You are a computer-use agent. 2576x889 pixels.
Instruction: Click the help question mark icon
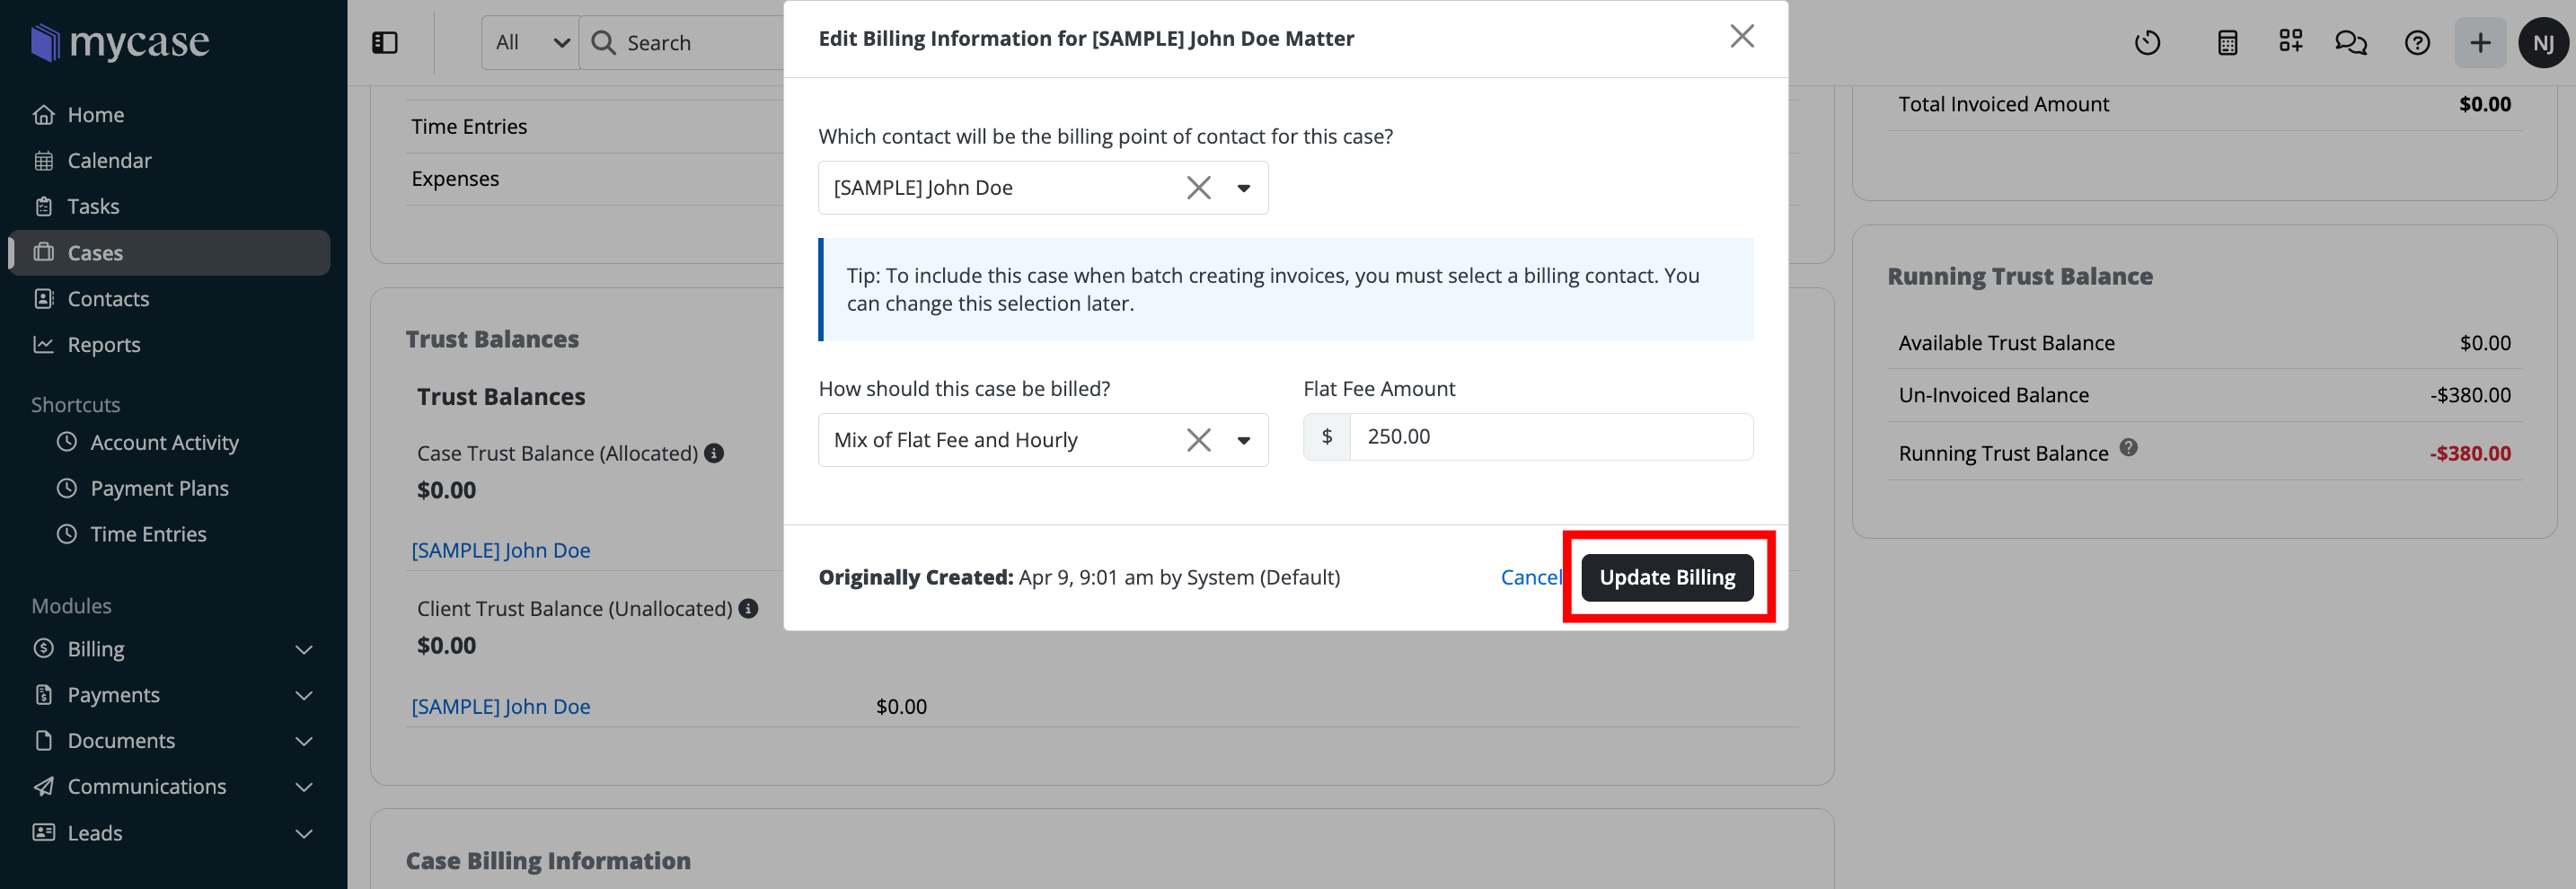(2416, 43)
